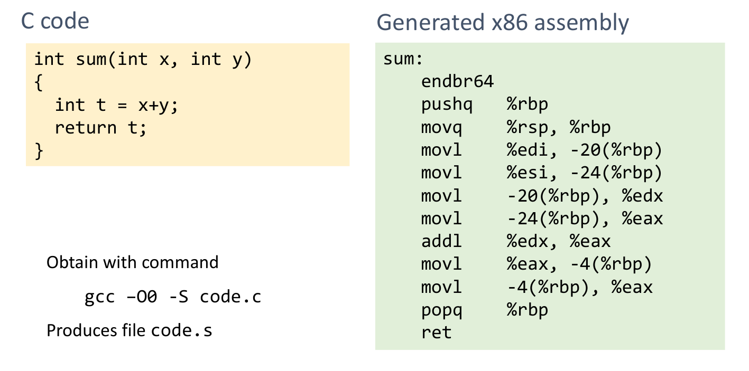Viewport: 749px width, 371px height.
Task: Select the "int t = x+y;" statement
Action: click(x=117, y=105)
